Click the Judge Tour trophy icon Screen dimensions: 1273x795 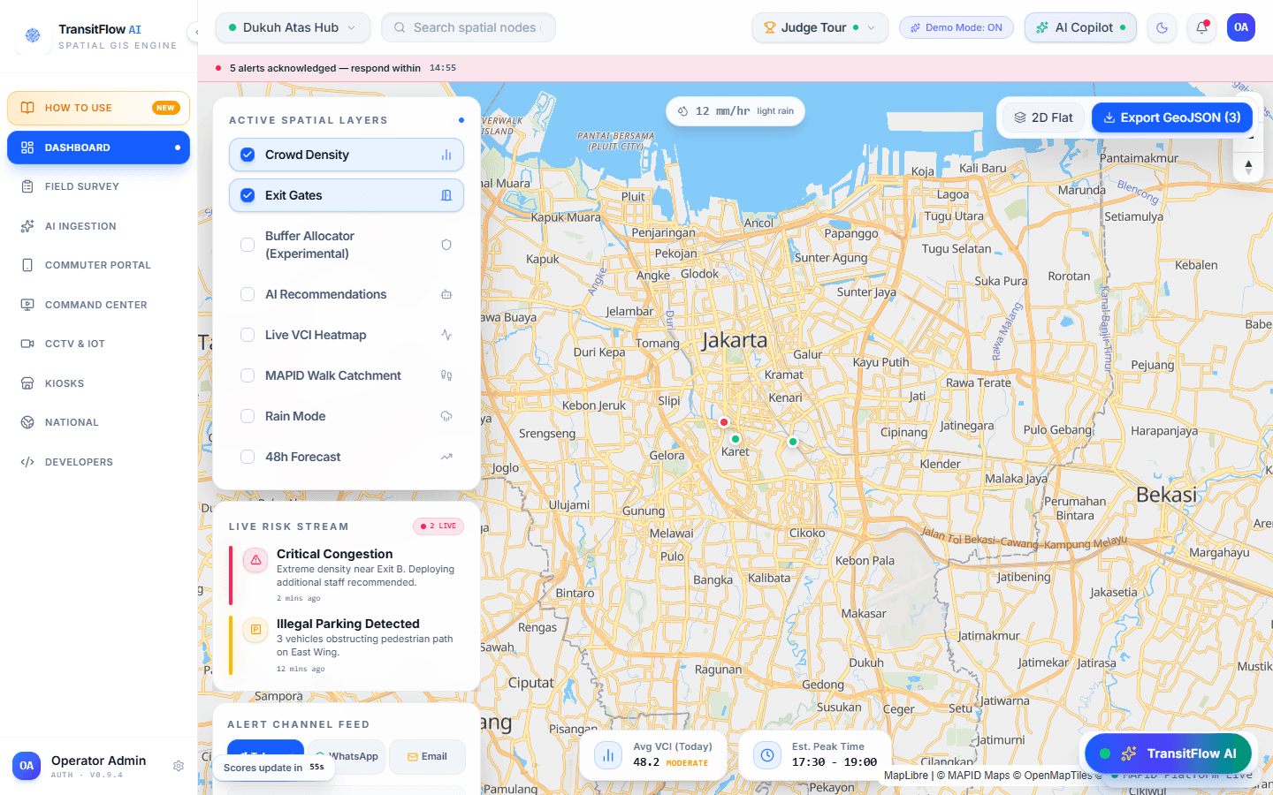click(x=769, y=27)
